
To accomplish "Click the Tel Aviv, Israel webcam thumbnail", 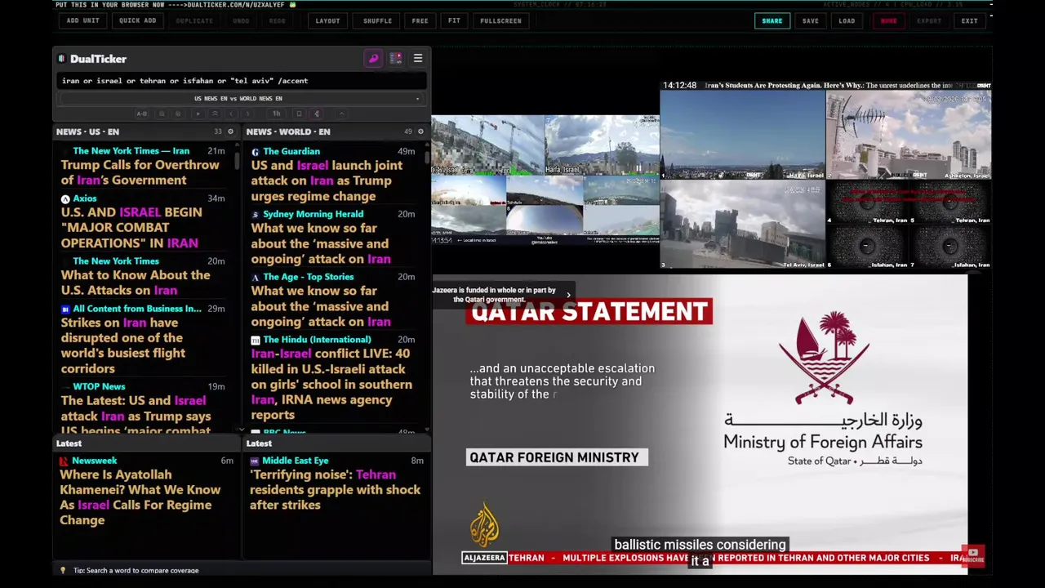I will point(742,224).
